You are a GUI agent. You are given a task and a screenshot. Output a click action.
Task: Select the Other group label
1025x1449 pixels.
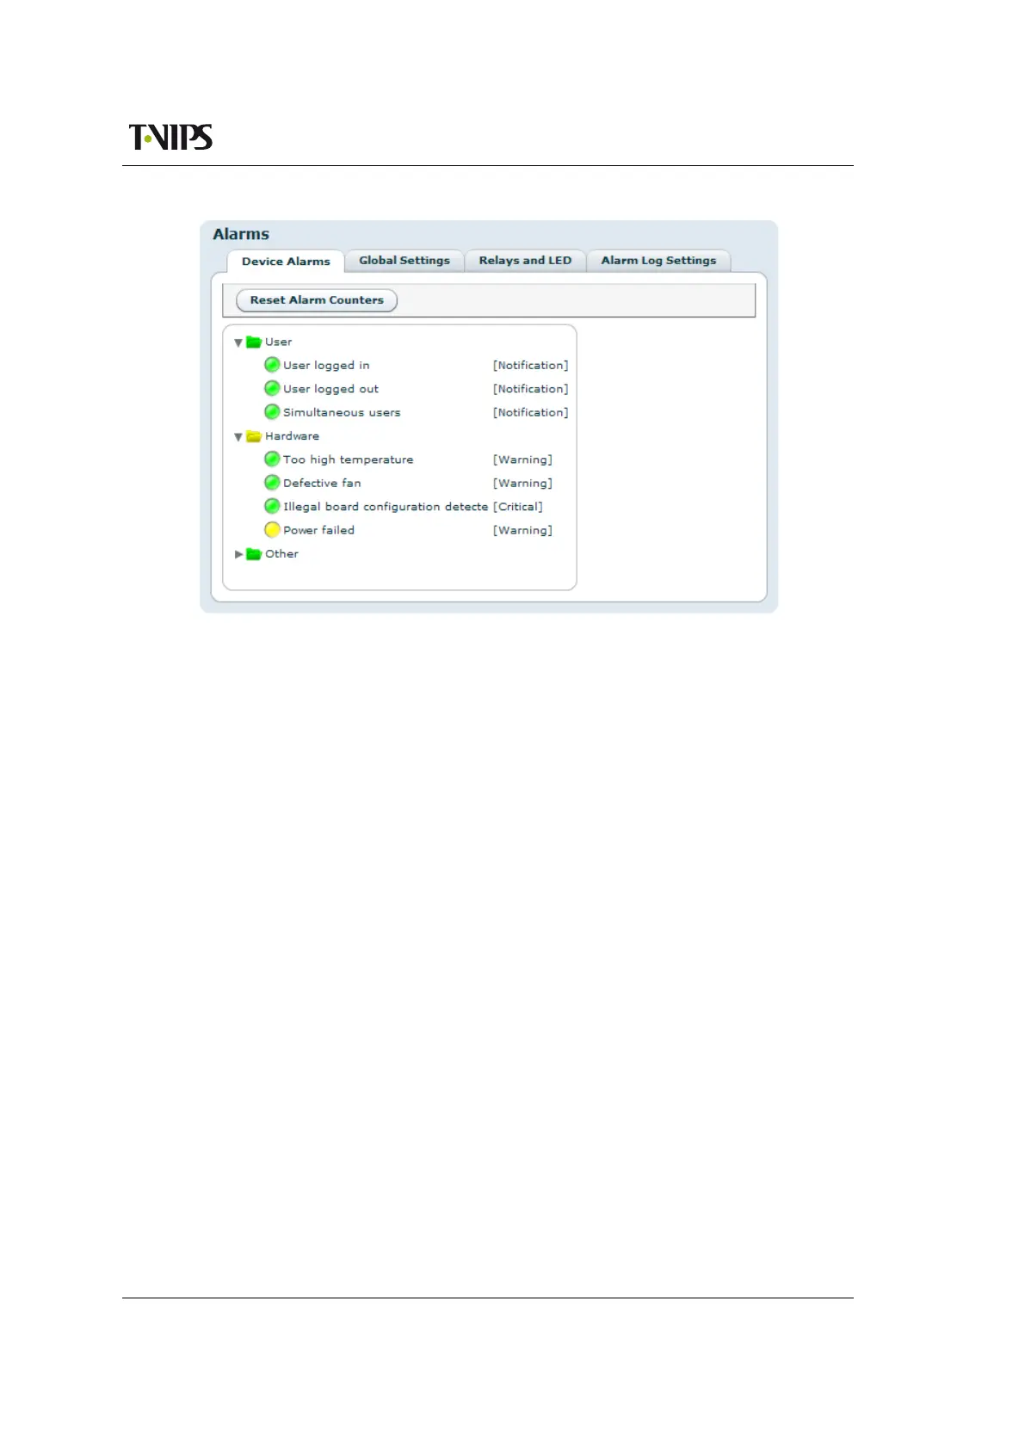point(281,554)
